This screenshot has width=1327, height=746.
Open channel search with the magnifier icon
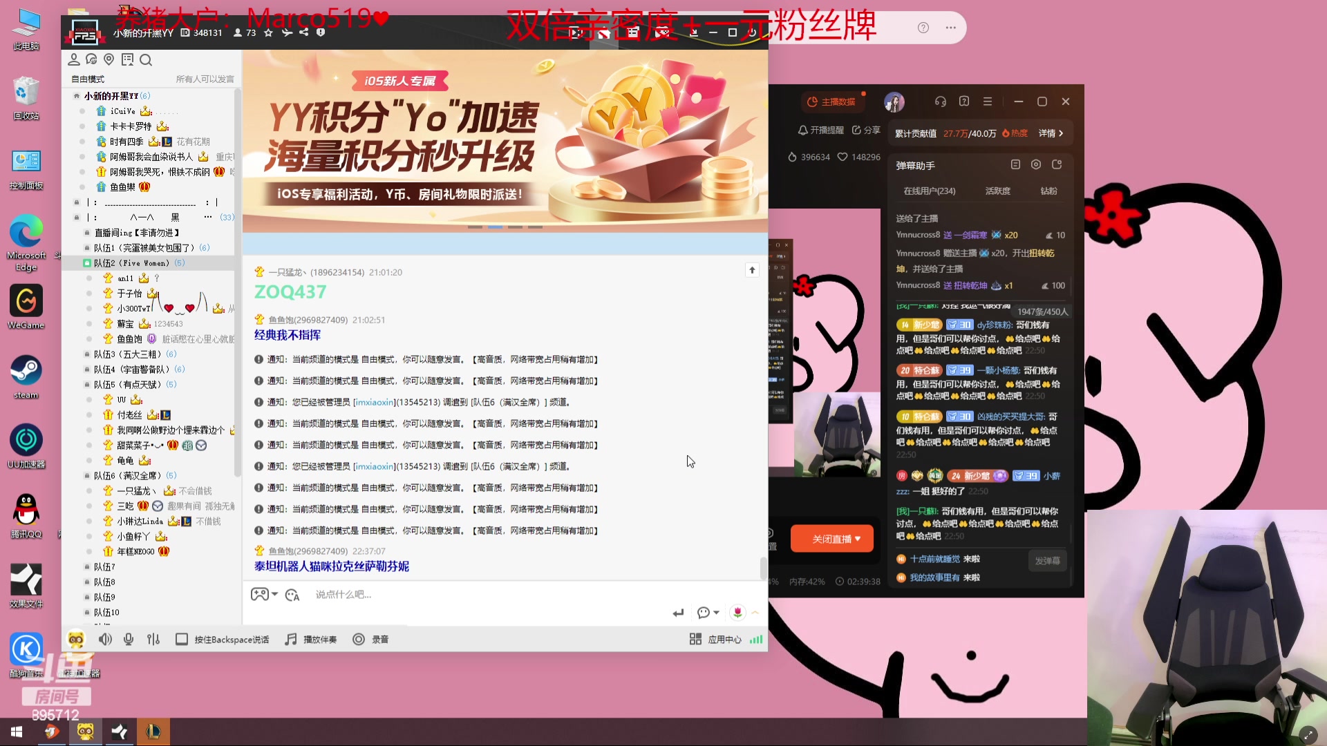[146, 60]
